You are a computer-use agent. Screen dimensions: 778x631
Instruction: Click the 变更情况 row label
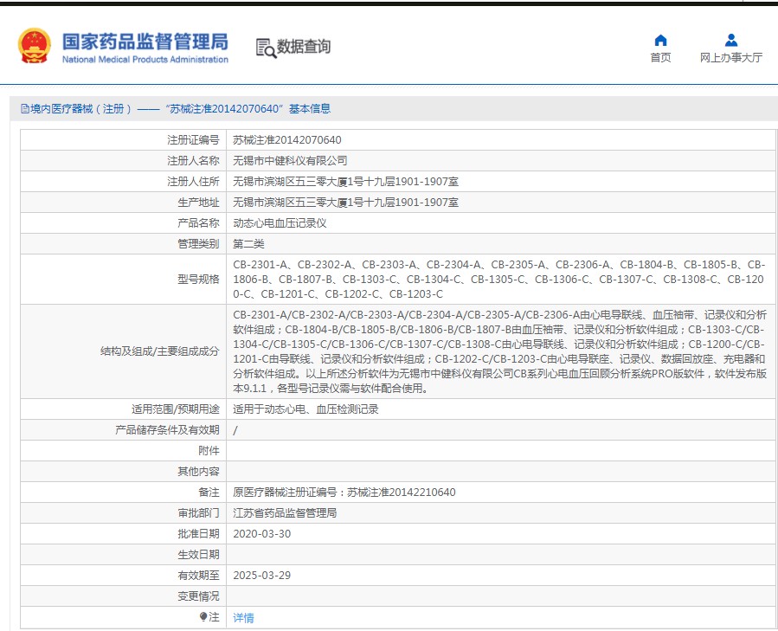point(198,596)
